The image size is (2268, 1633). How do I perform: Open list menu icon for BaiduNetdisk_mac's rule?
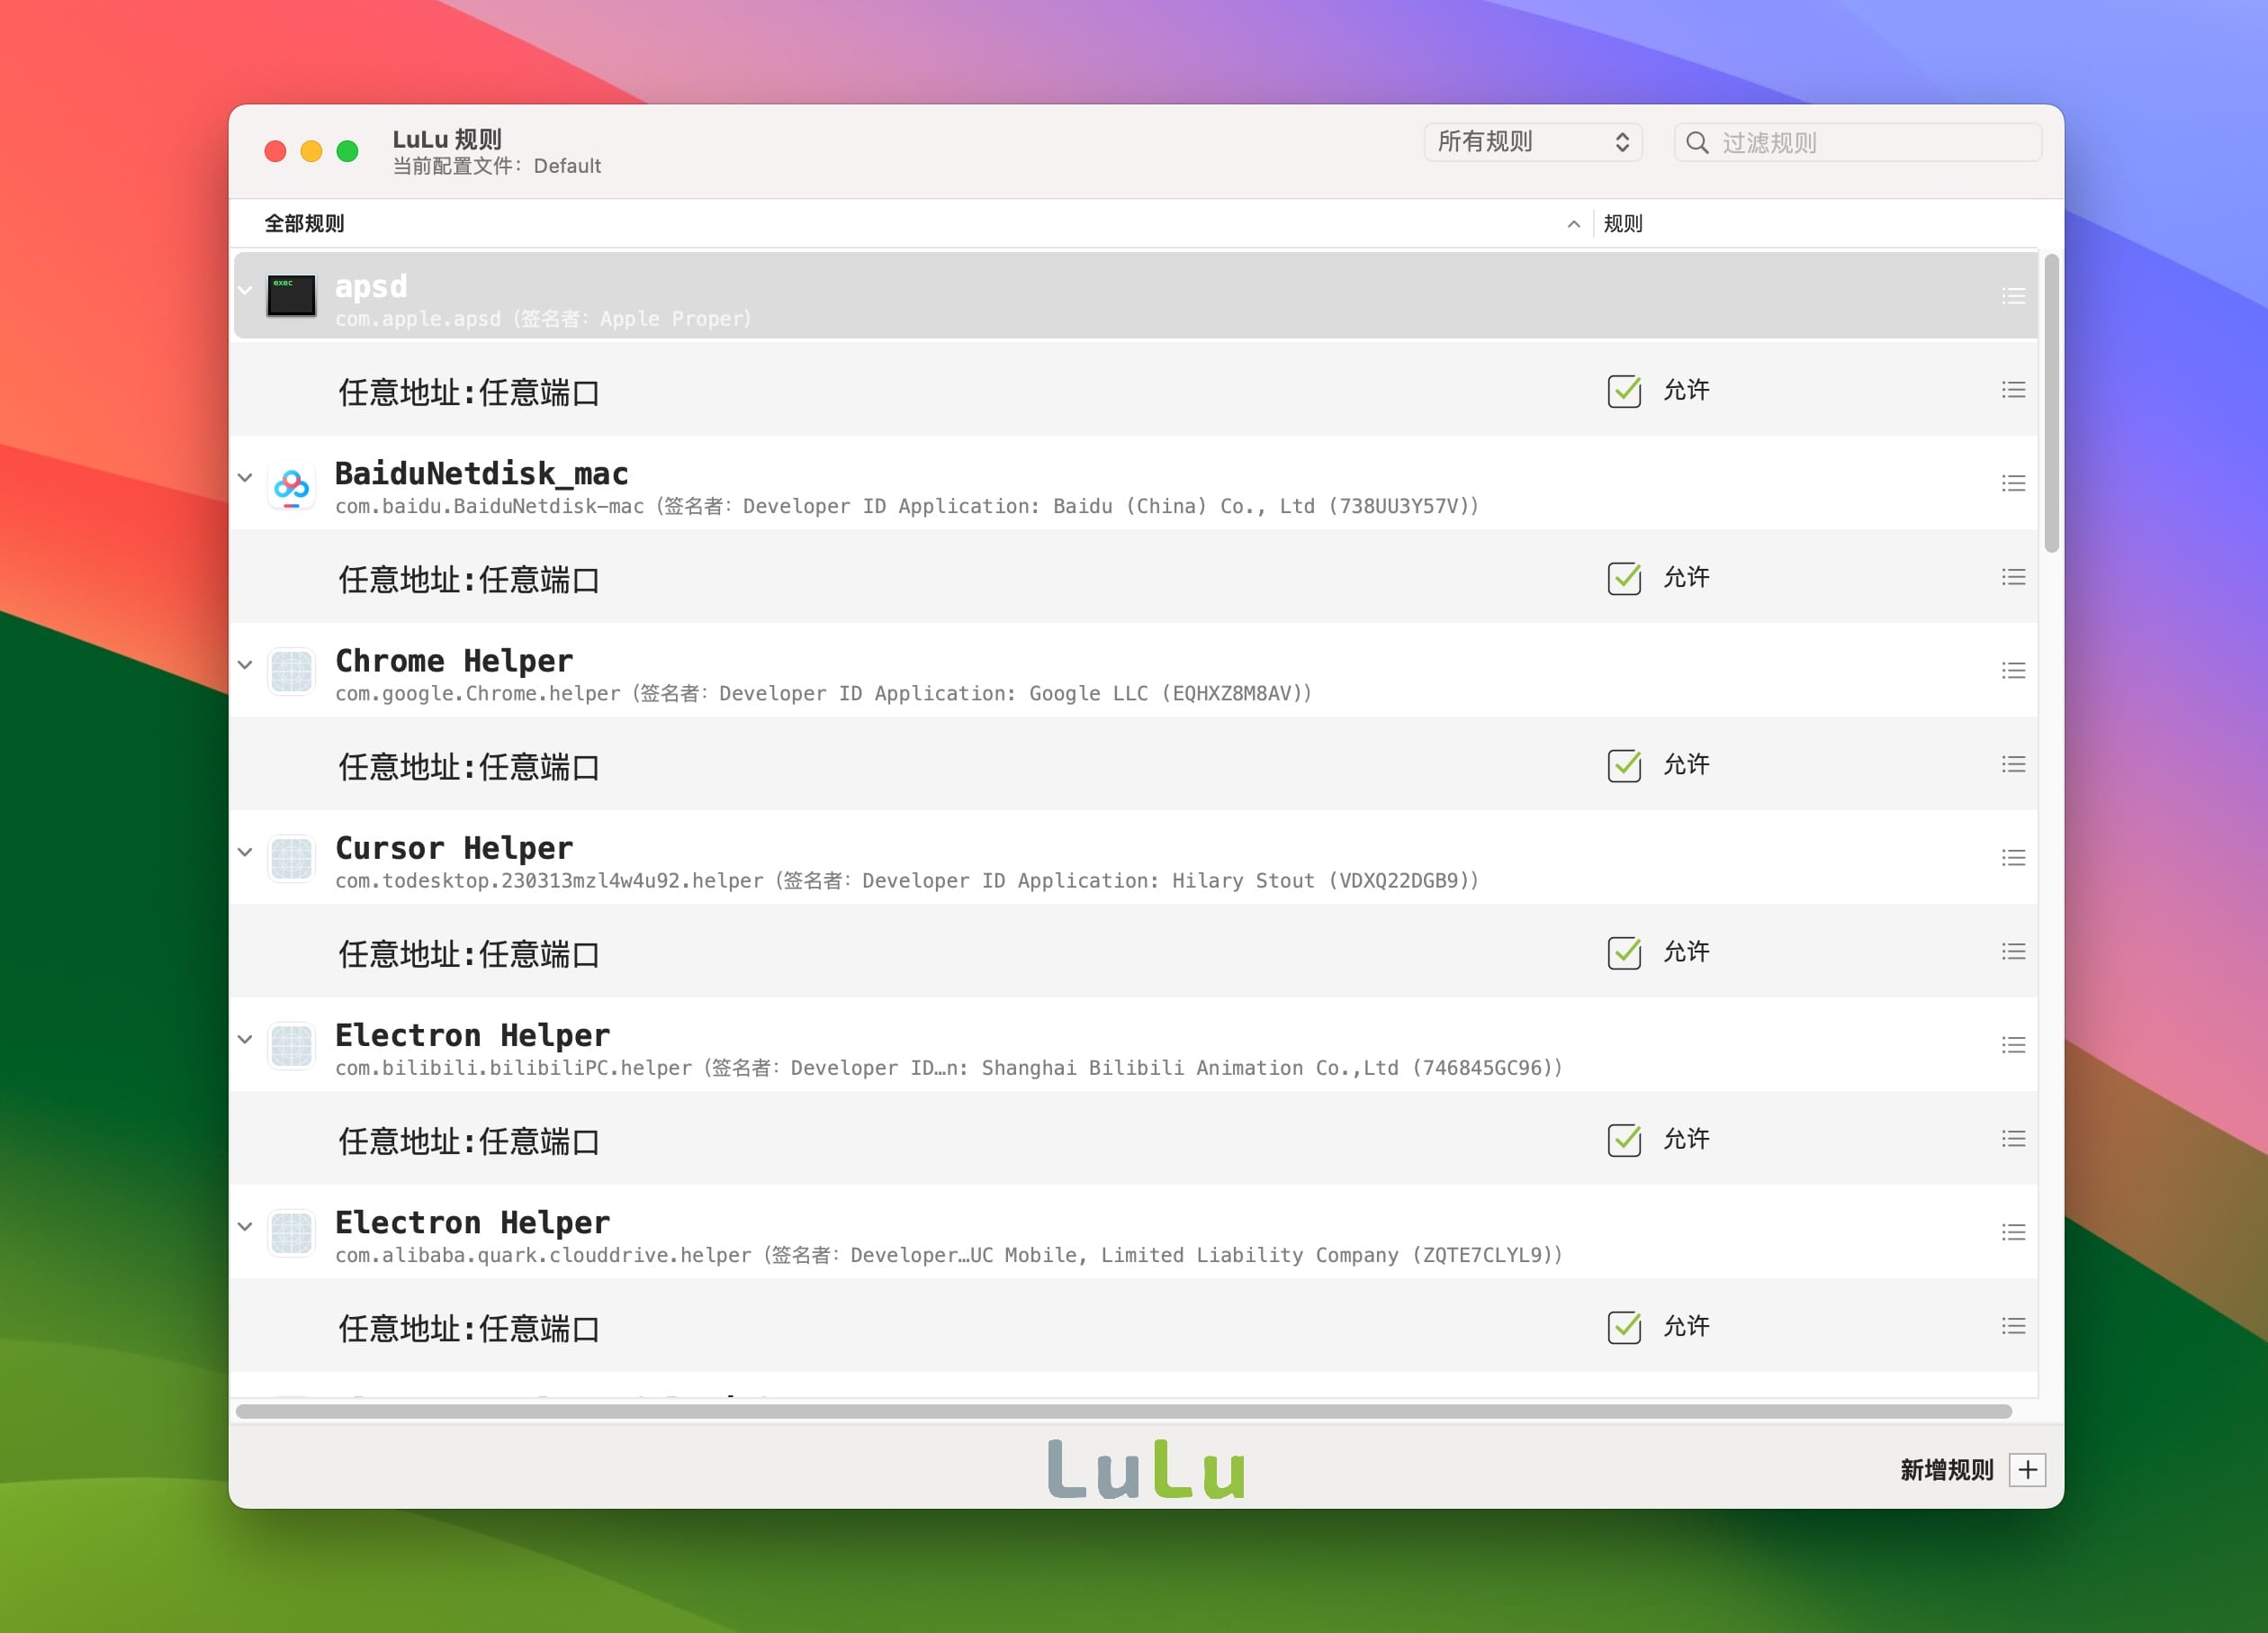pos(2013,577)
